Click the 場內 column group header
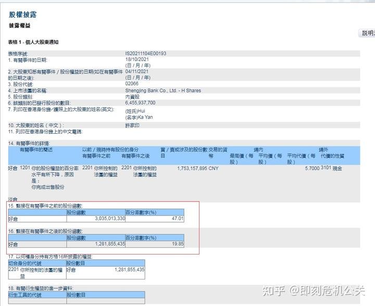 point(258,150)
